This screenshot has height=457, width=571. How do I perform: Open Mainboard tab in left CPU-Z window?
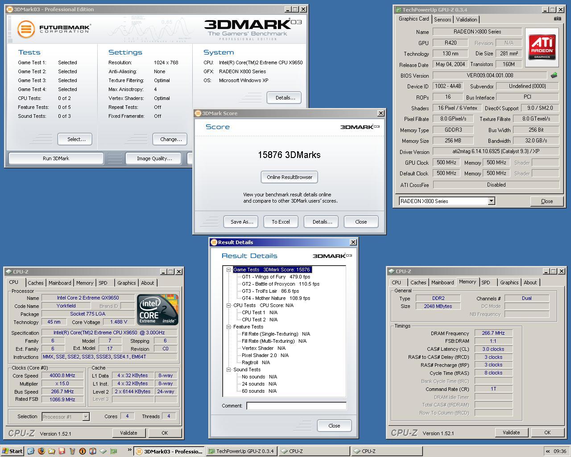60,283
